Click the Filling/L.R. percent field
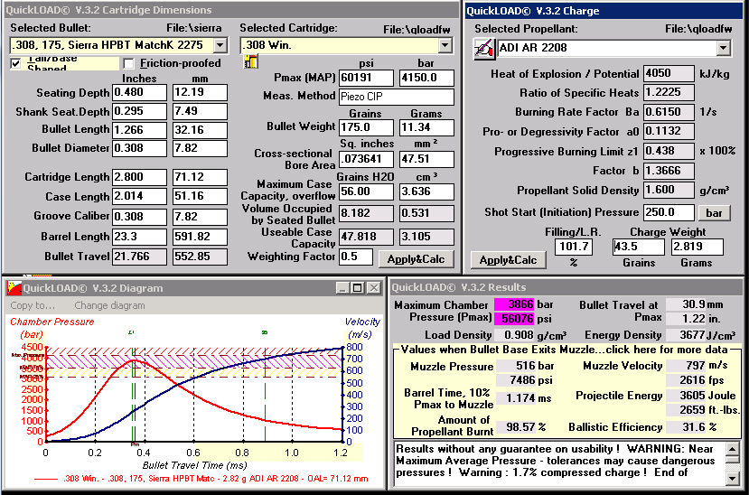749x495 pixels. (574, 247)
